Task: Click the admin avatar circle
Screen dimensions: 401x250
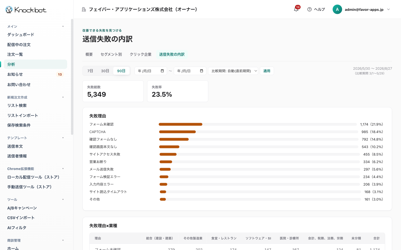Action: coord(337,9)
